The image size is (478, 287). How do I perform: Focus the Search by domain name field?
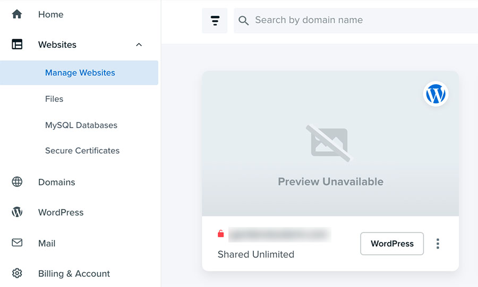click(x=355, y=21)
